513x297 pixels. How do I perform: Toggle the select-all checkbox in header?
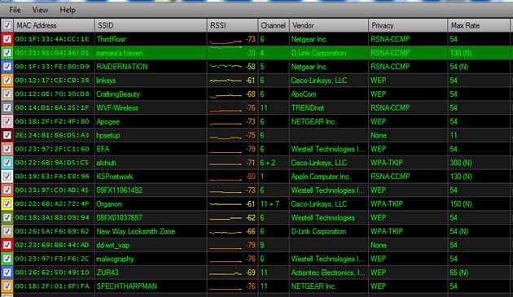[x=7, y=25]
